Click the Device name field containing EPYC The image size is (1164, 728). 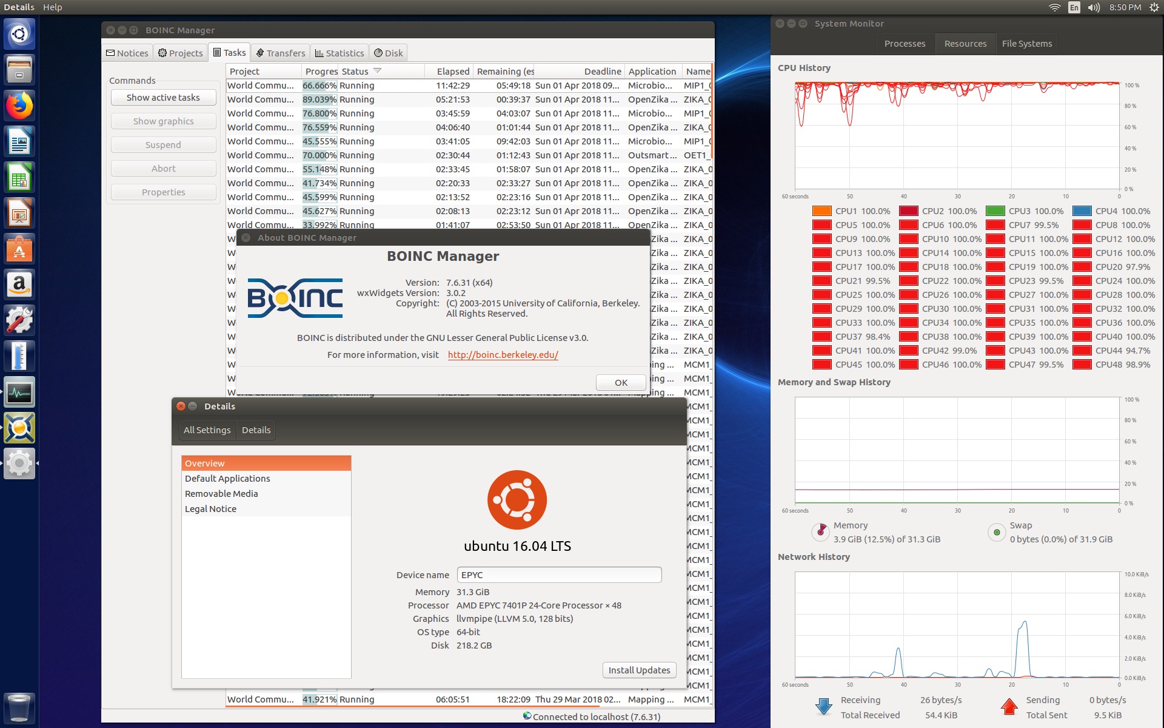pos(559,575)
